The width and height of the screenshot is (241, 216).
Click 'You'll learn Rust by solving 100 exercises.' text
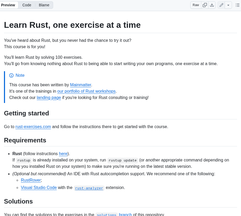pyautogui.click(x=43, y=57)
